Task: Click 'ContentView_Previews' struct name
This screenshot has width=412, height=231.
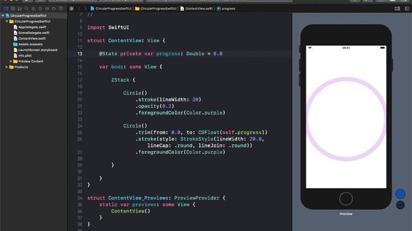Action: [138, 198]
